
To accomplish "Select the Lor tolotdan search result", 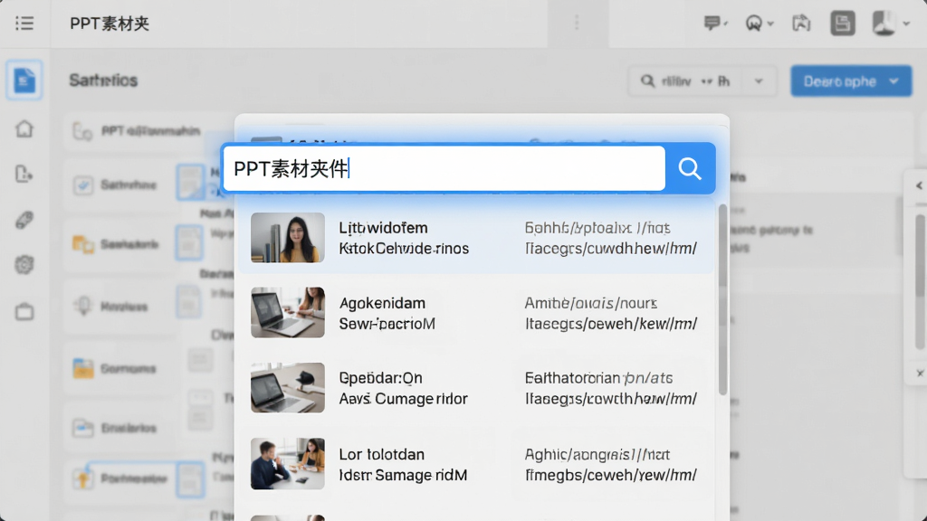I will tap(476, 464).
